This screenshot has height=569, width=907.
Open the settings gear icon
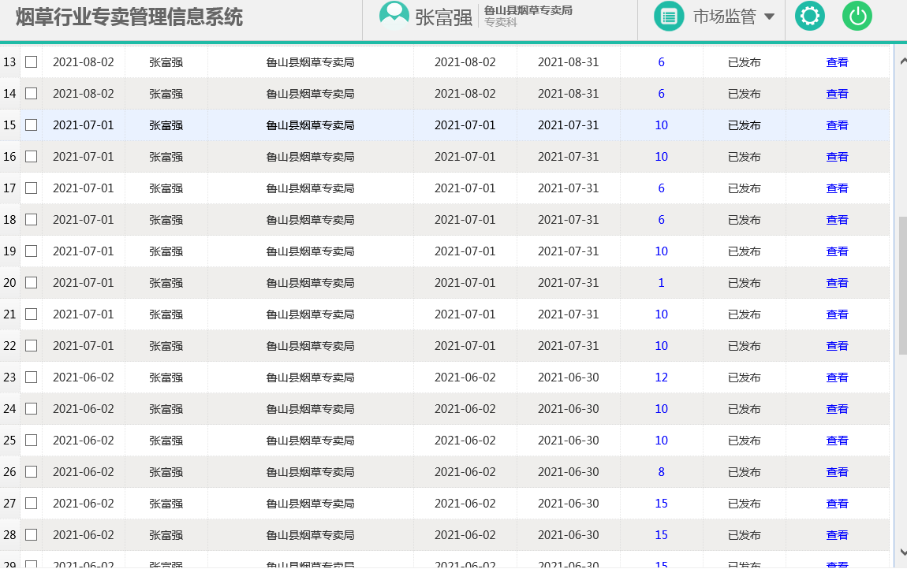tap(810, 17)
